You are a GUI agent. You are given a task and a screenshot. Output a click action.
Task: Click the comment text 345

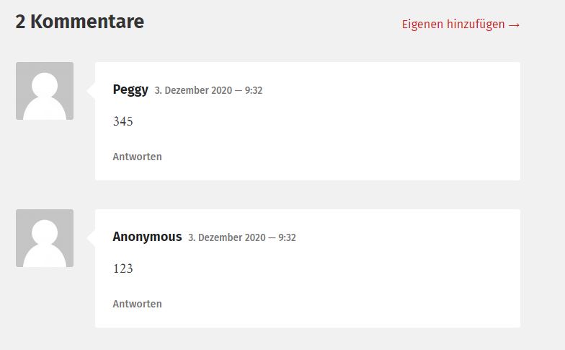point(123,122)
